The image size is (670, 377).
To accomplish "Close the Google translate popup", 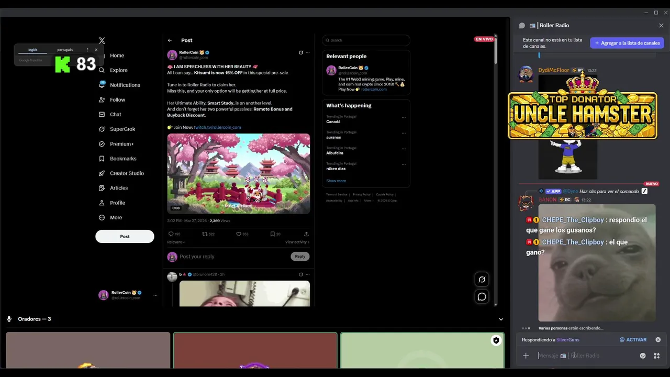I will [96, 50].
